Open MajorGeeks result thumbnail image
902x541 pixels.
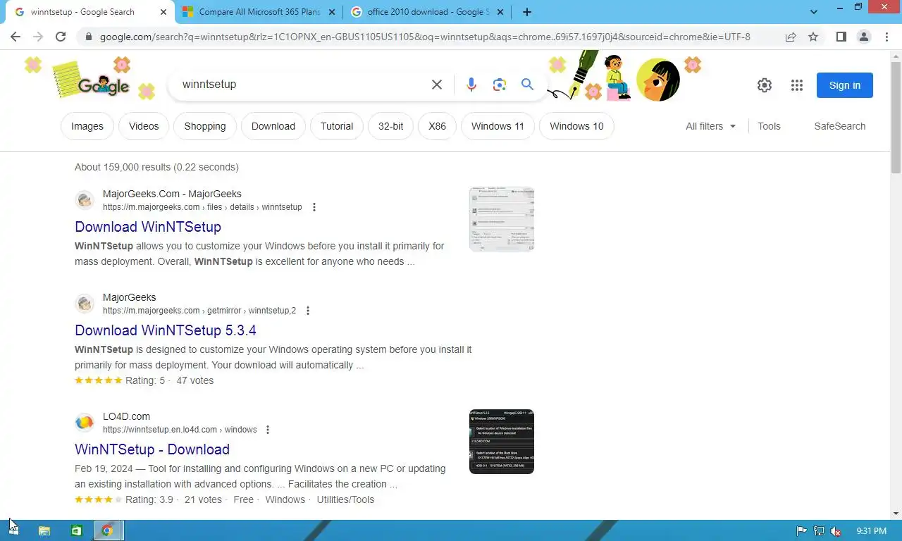[x=502, y=219]
